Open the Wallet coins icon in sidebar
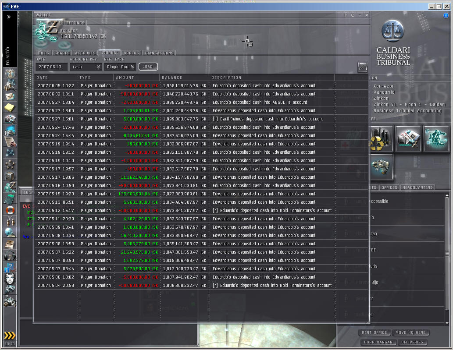This screenshot has width=453, height=350. [x=10, y=187]
